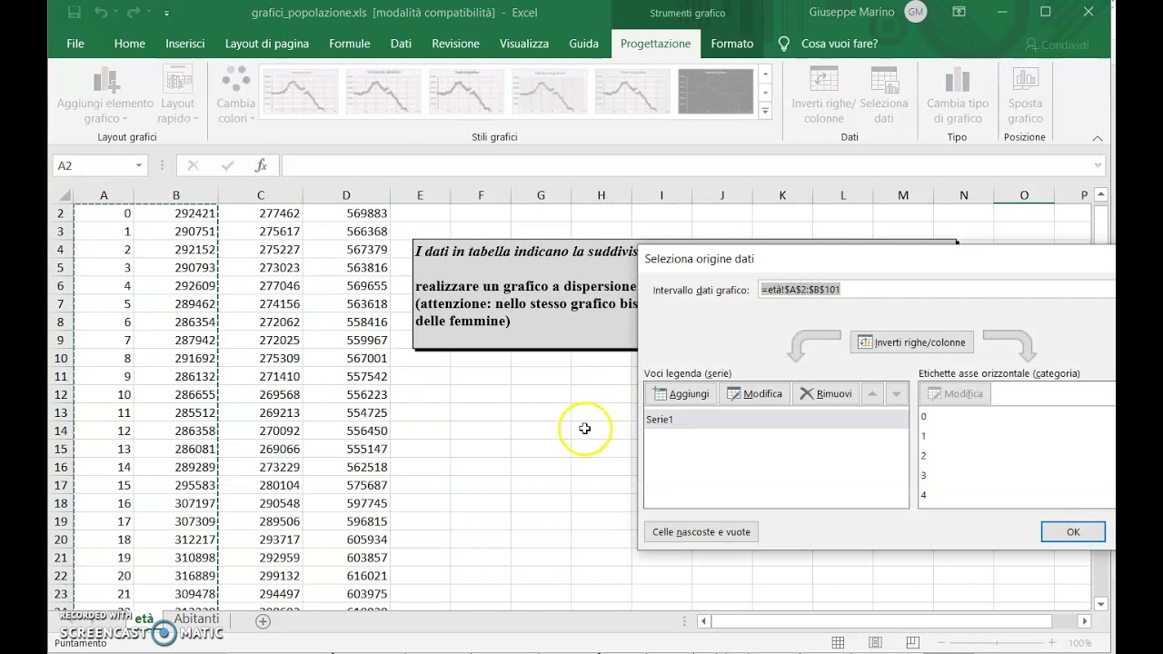Viewport: 1163px width, 654px height.
Task: Click Inverti righe/colonne button in dialog
Action: pyautogui.click(x=912, y=342)
